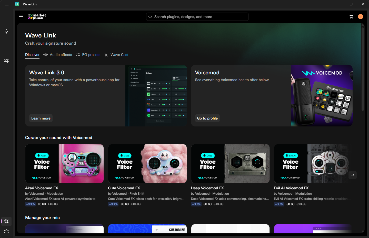This screenshot has height=238, width=369.
Task: Open the Akari Voicemod FX thumbnail
Action: (x=64, y=164)
